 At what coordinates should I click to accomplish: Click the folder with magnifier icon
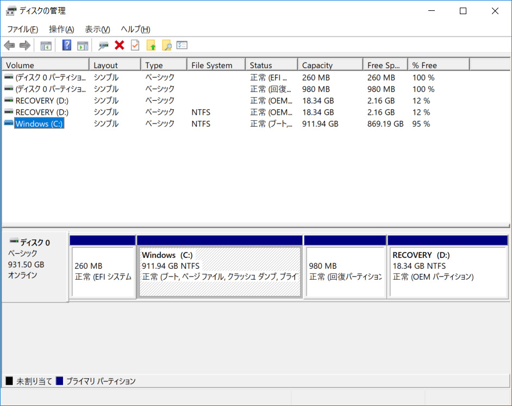pyautogui.click(x=166, y=45)
